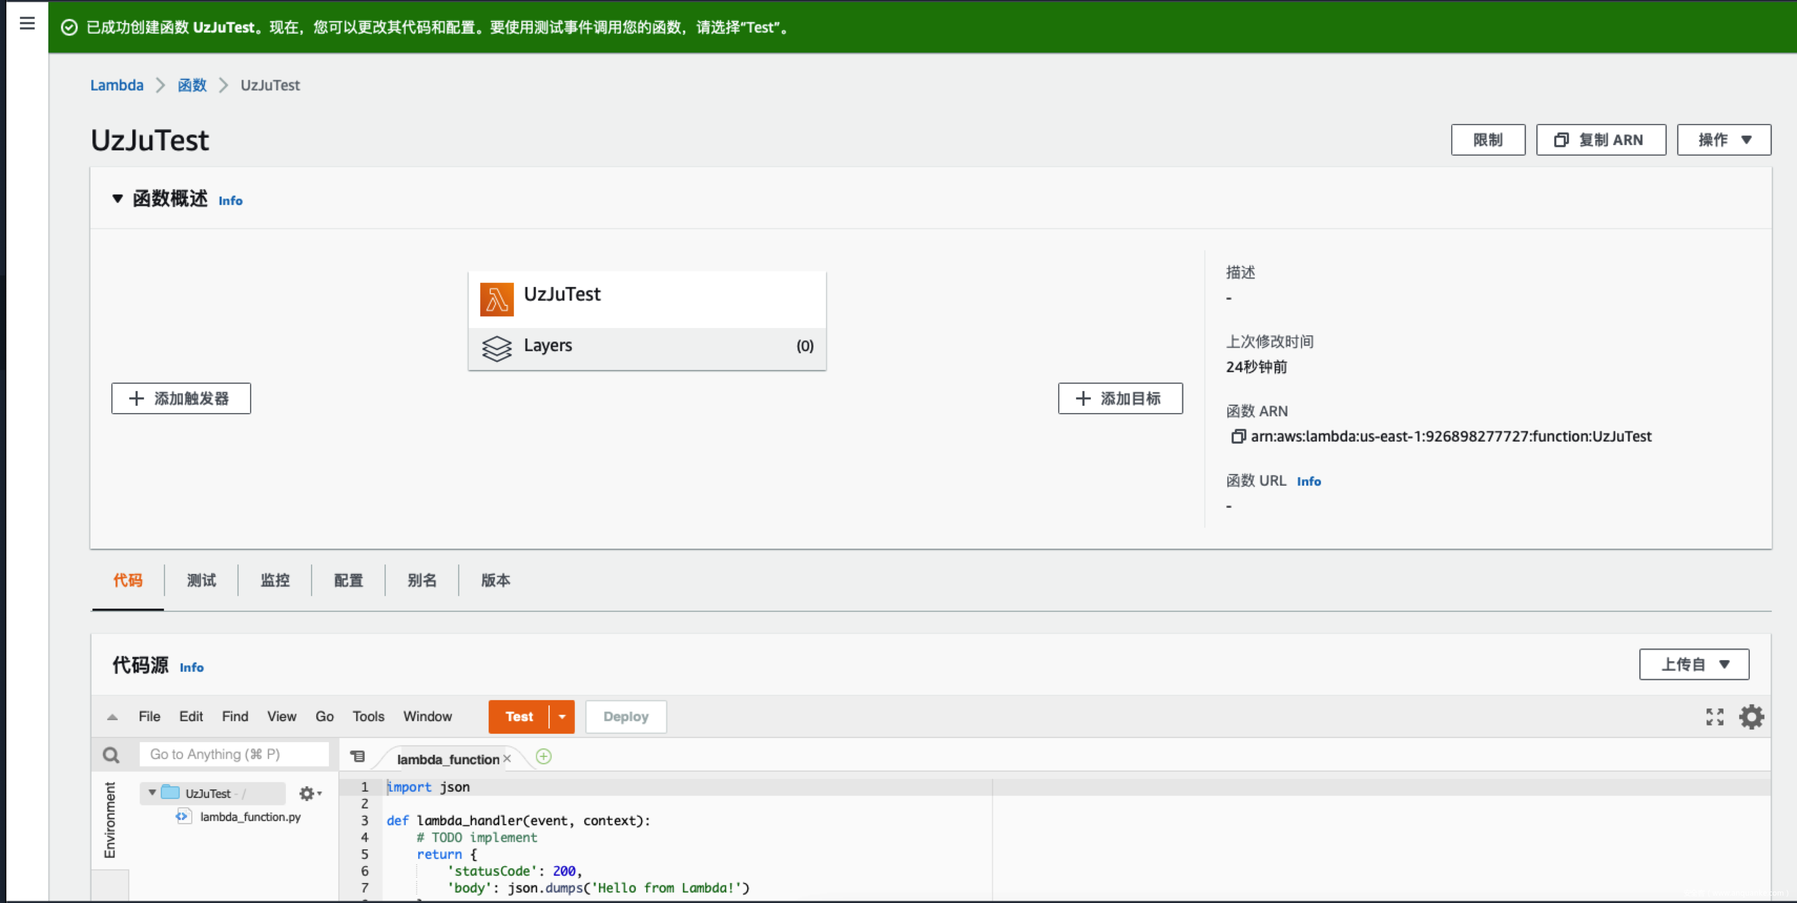1797x903 pixels.
Task: Toggle fullscreen for the code editor
Action: click(x=1715, y=717)
